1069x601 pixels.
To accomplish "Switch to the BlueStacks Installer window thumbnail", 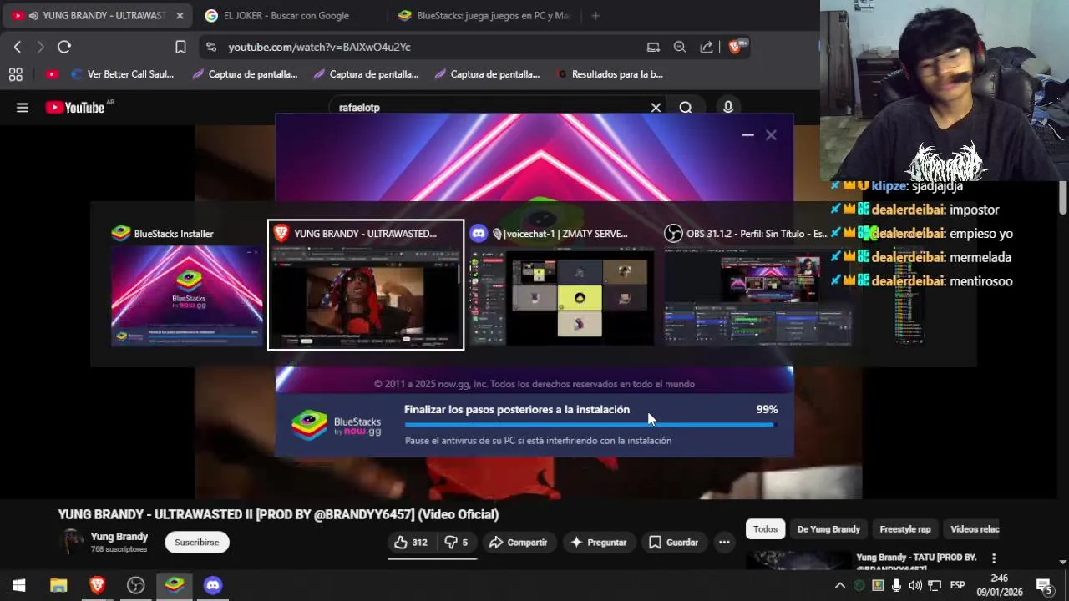I will click(x=187, y=285).
